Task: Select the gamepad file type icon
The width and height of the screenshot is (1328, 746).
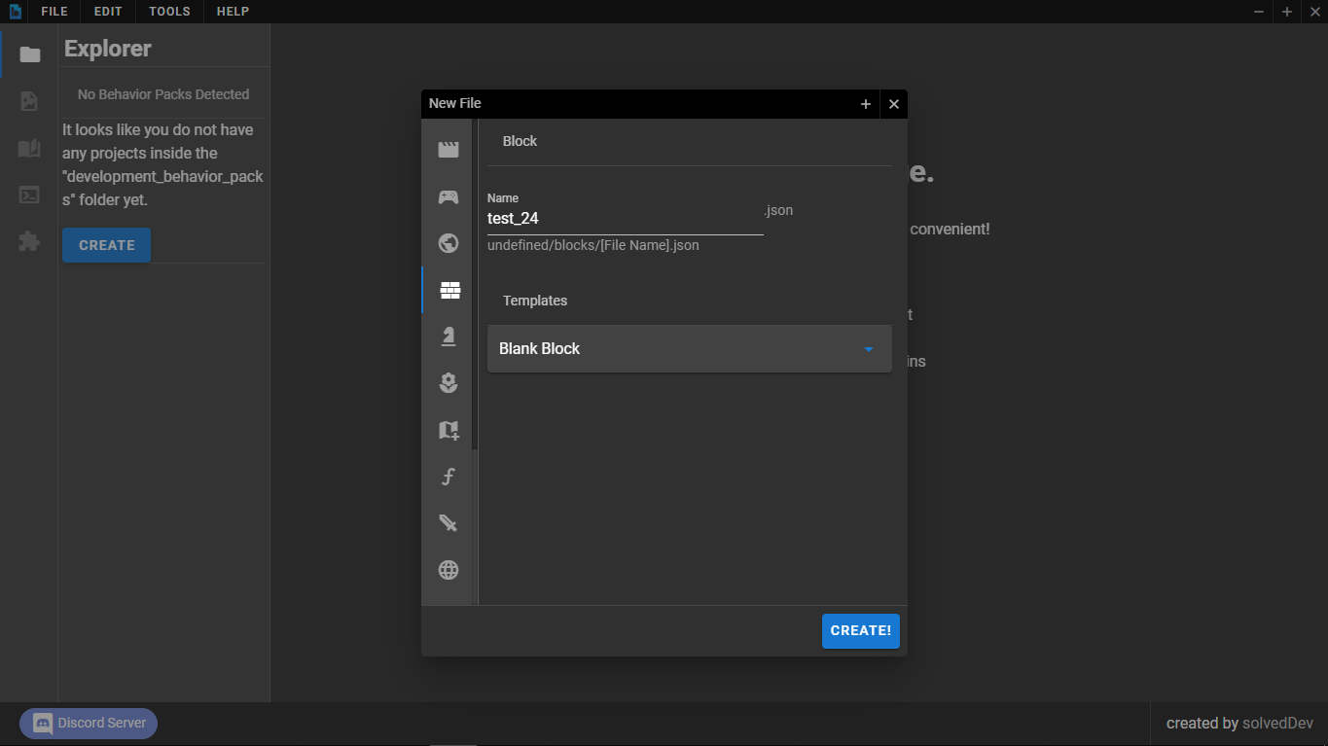Action: [x=448, y=196]
